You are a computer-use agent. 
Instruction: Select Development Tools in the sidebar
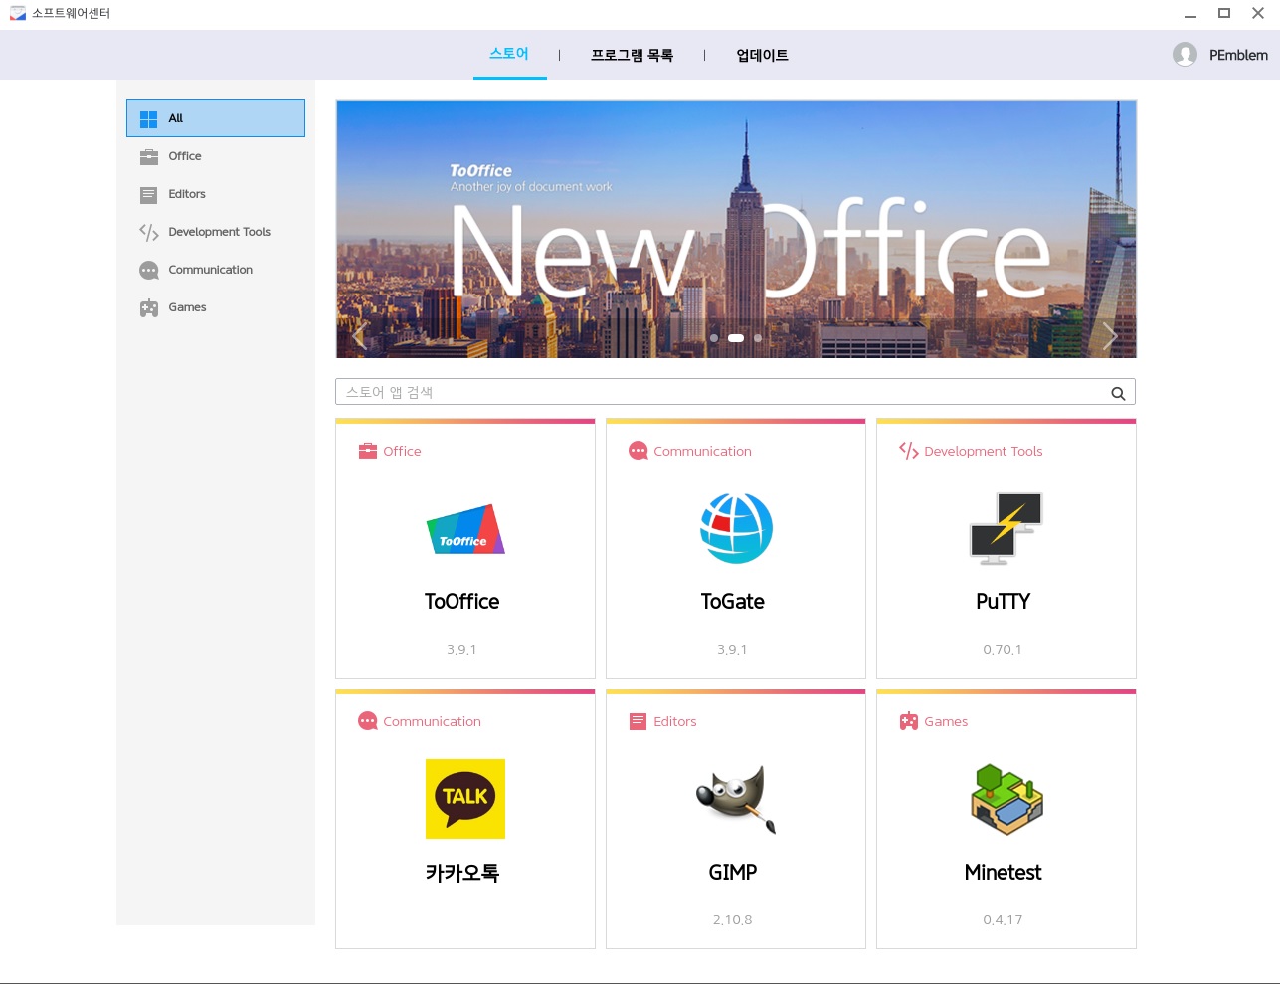(x=219, y=232)
